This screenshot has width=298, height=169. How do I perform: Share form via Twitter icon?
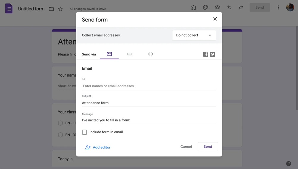[212, 54]
